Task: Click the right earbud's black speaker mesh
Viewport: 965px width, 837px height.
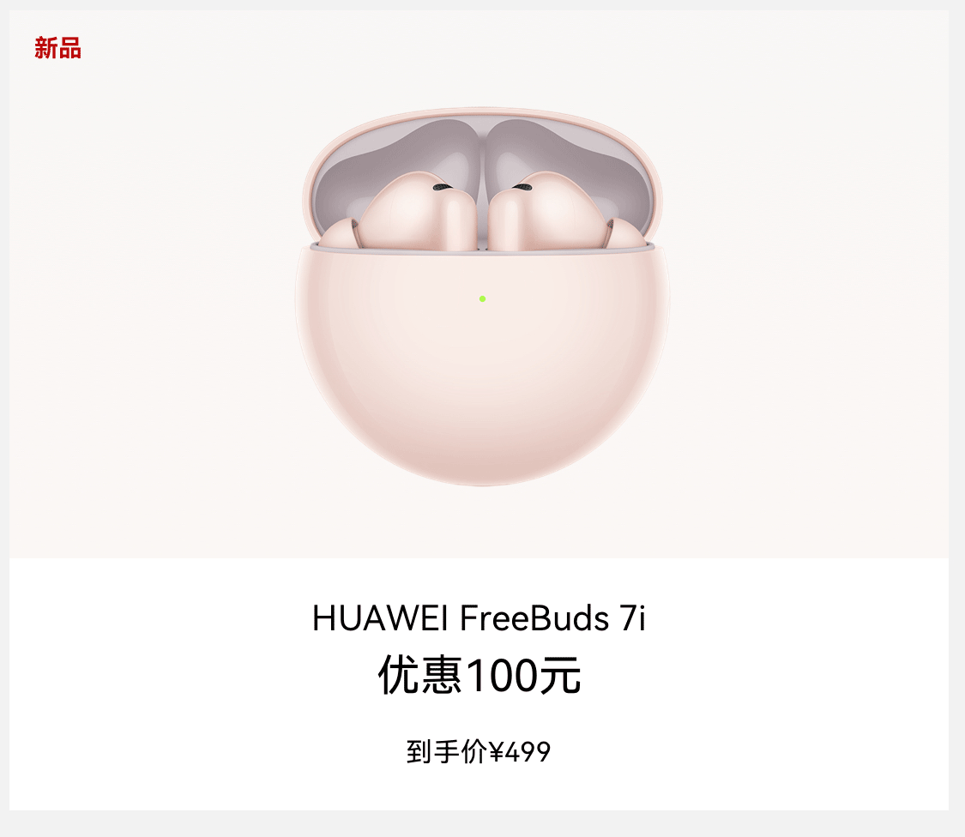Action: [522, 186]
